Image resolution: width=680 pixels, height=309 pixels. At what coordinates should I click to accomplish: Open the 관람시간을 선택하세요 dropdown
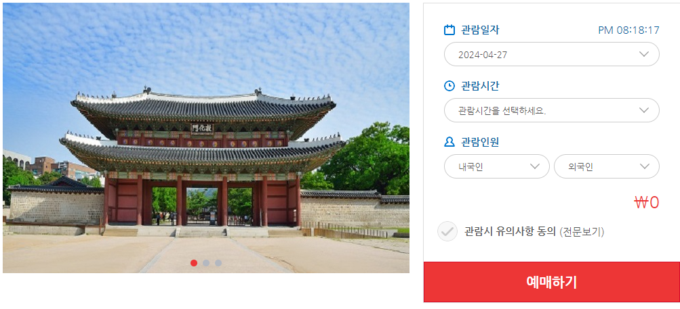552,110
